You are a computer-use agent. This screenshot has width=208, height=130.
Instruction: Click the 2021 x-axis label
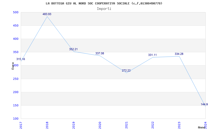[126, 125]
